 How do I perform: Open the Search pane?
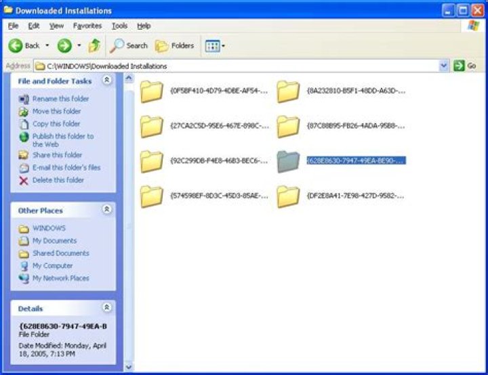pyautogui.click(x=129, y=46)
